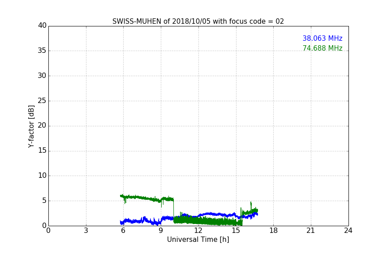
Task: Select the blue 38.063 MHz legend label
Action: 322,38
